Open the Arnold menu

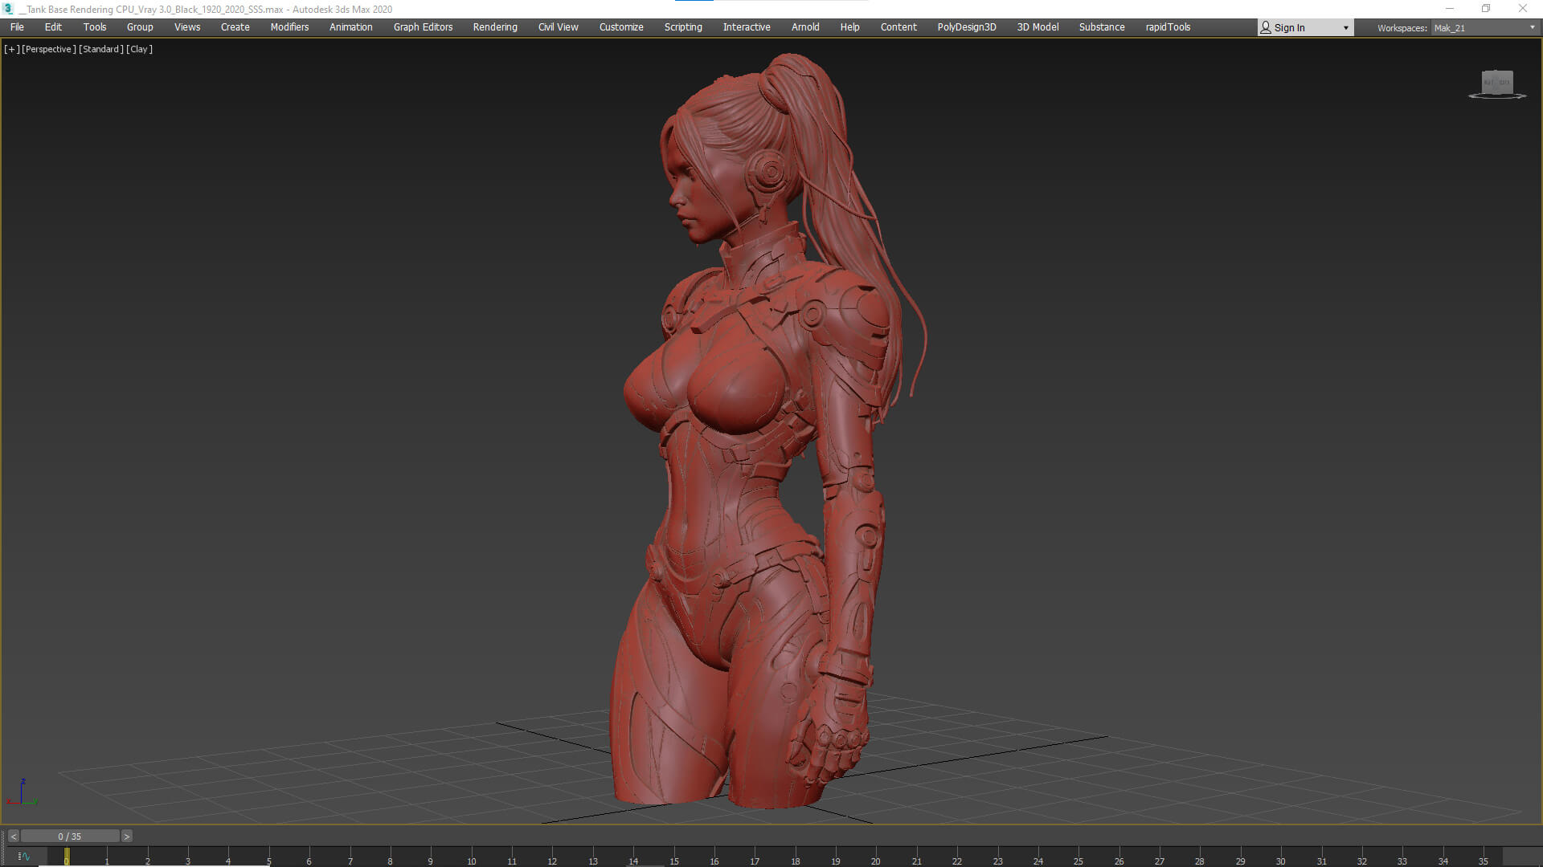tap(805, 27)
